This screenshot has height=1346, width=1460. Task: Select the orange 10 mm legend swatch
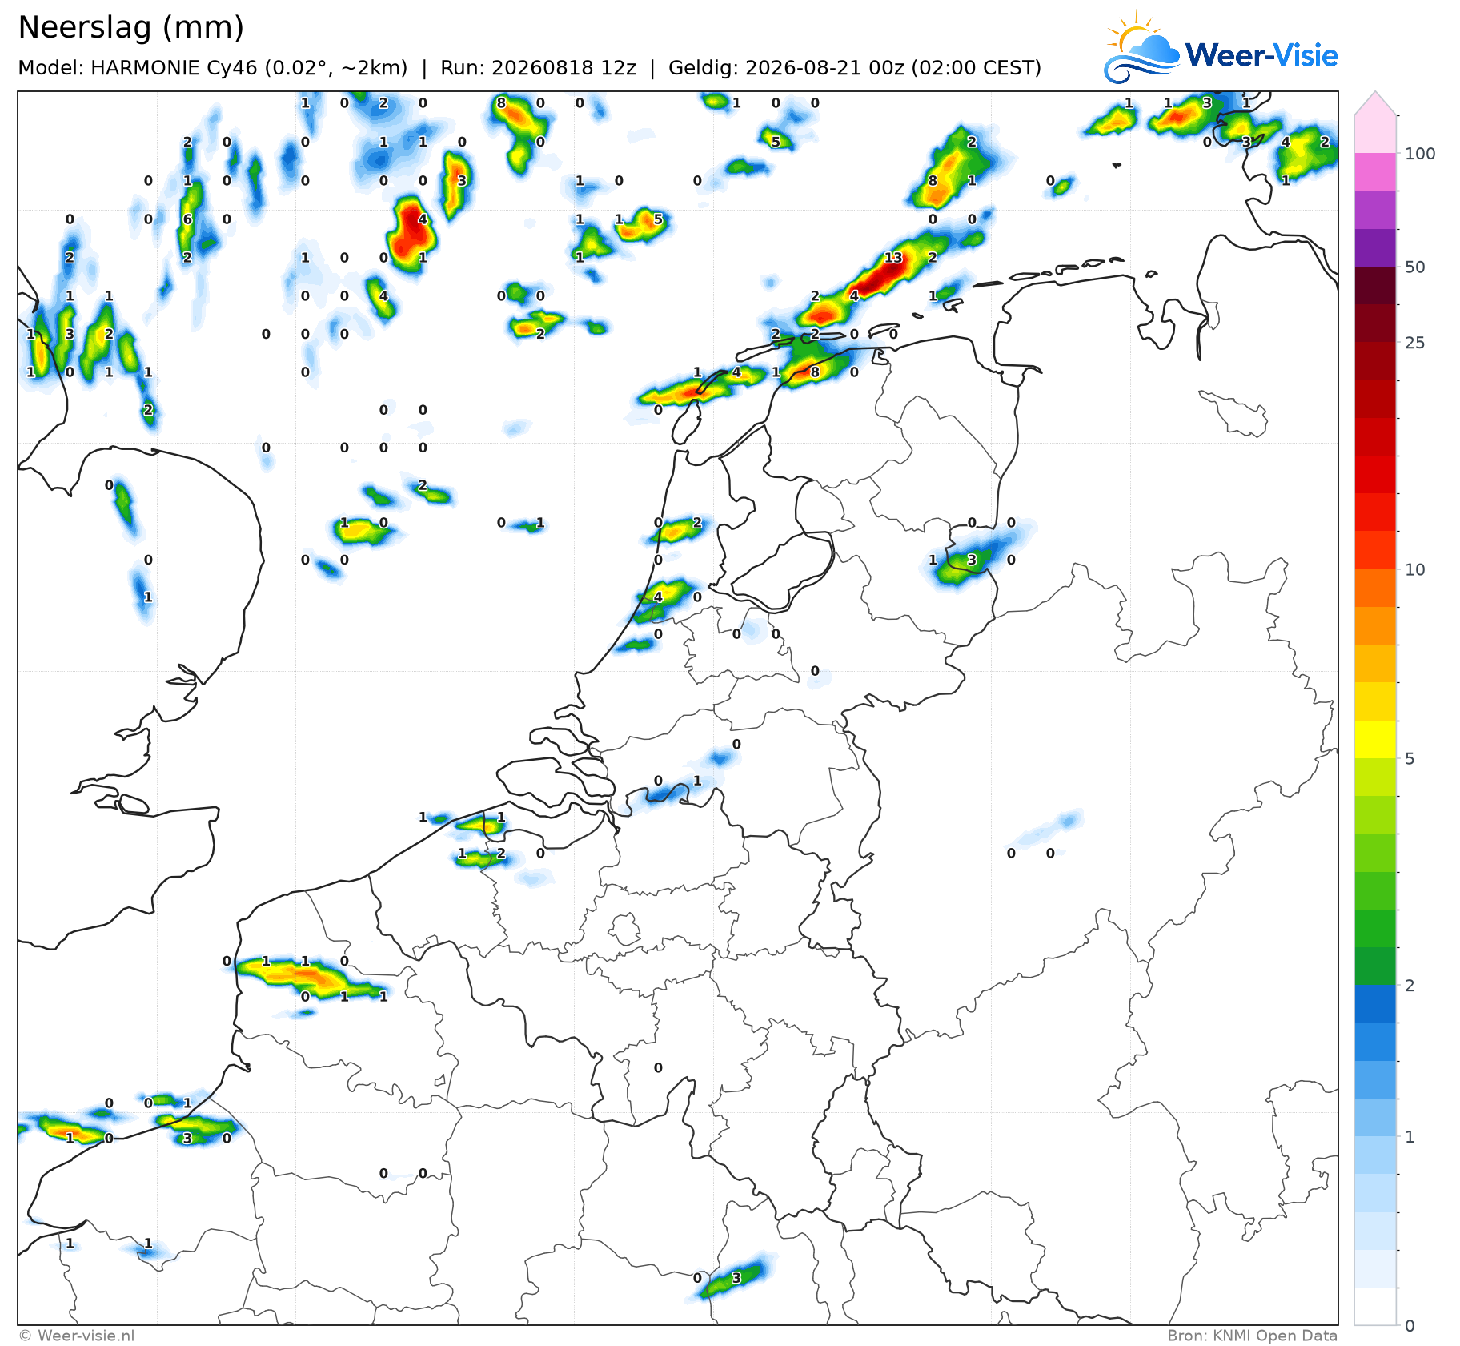tap(1375, 589)
